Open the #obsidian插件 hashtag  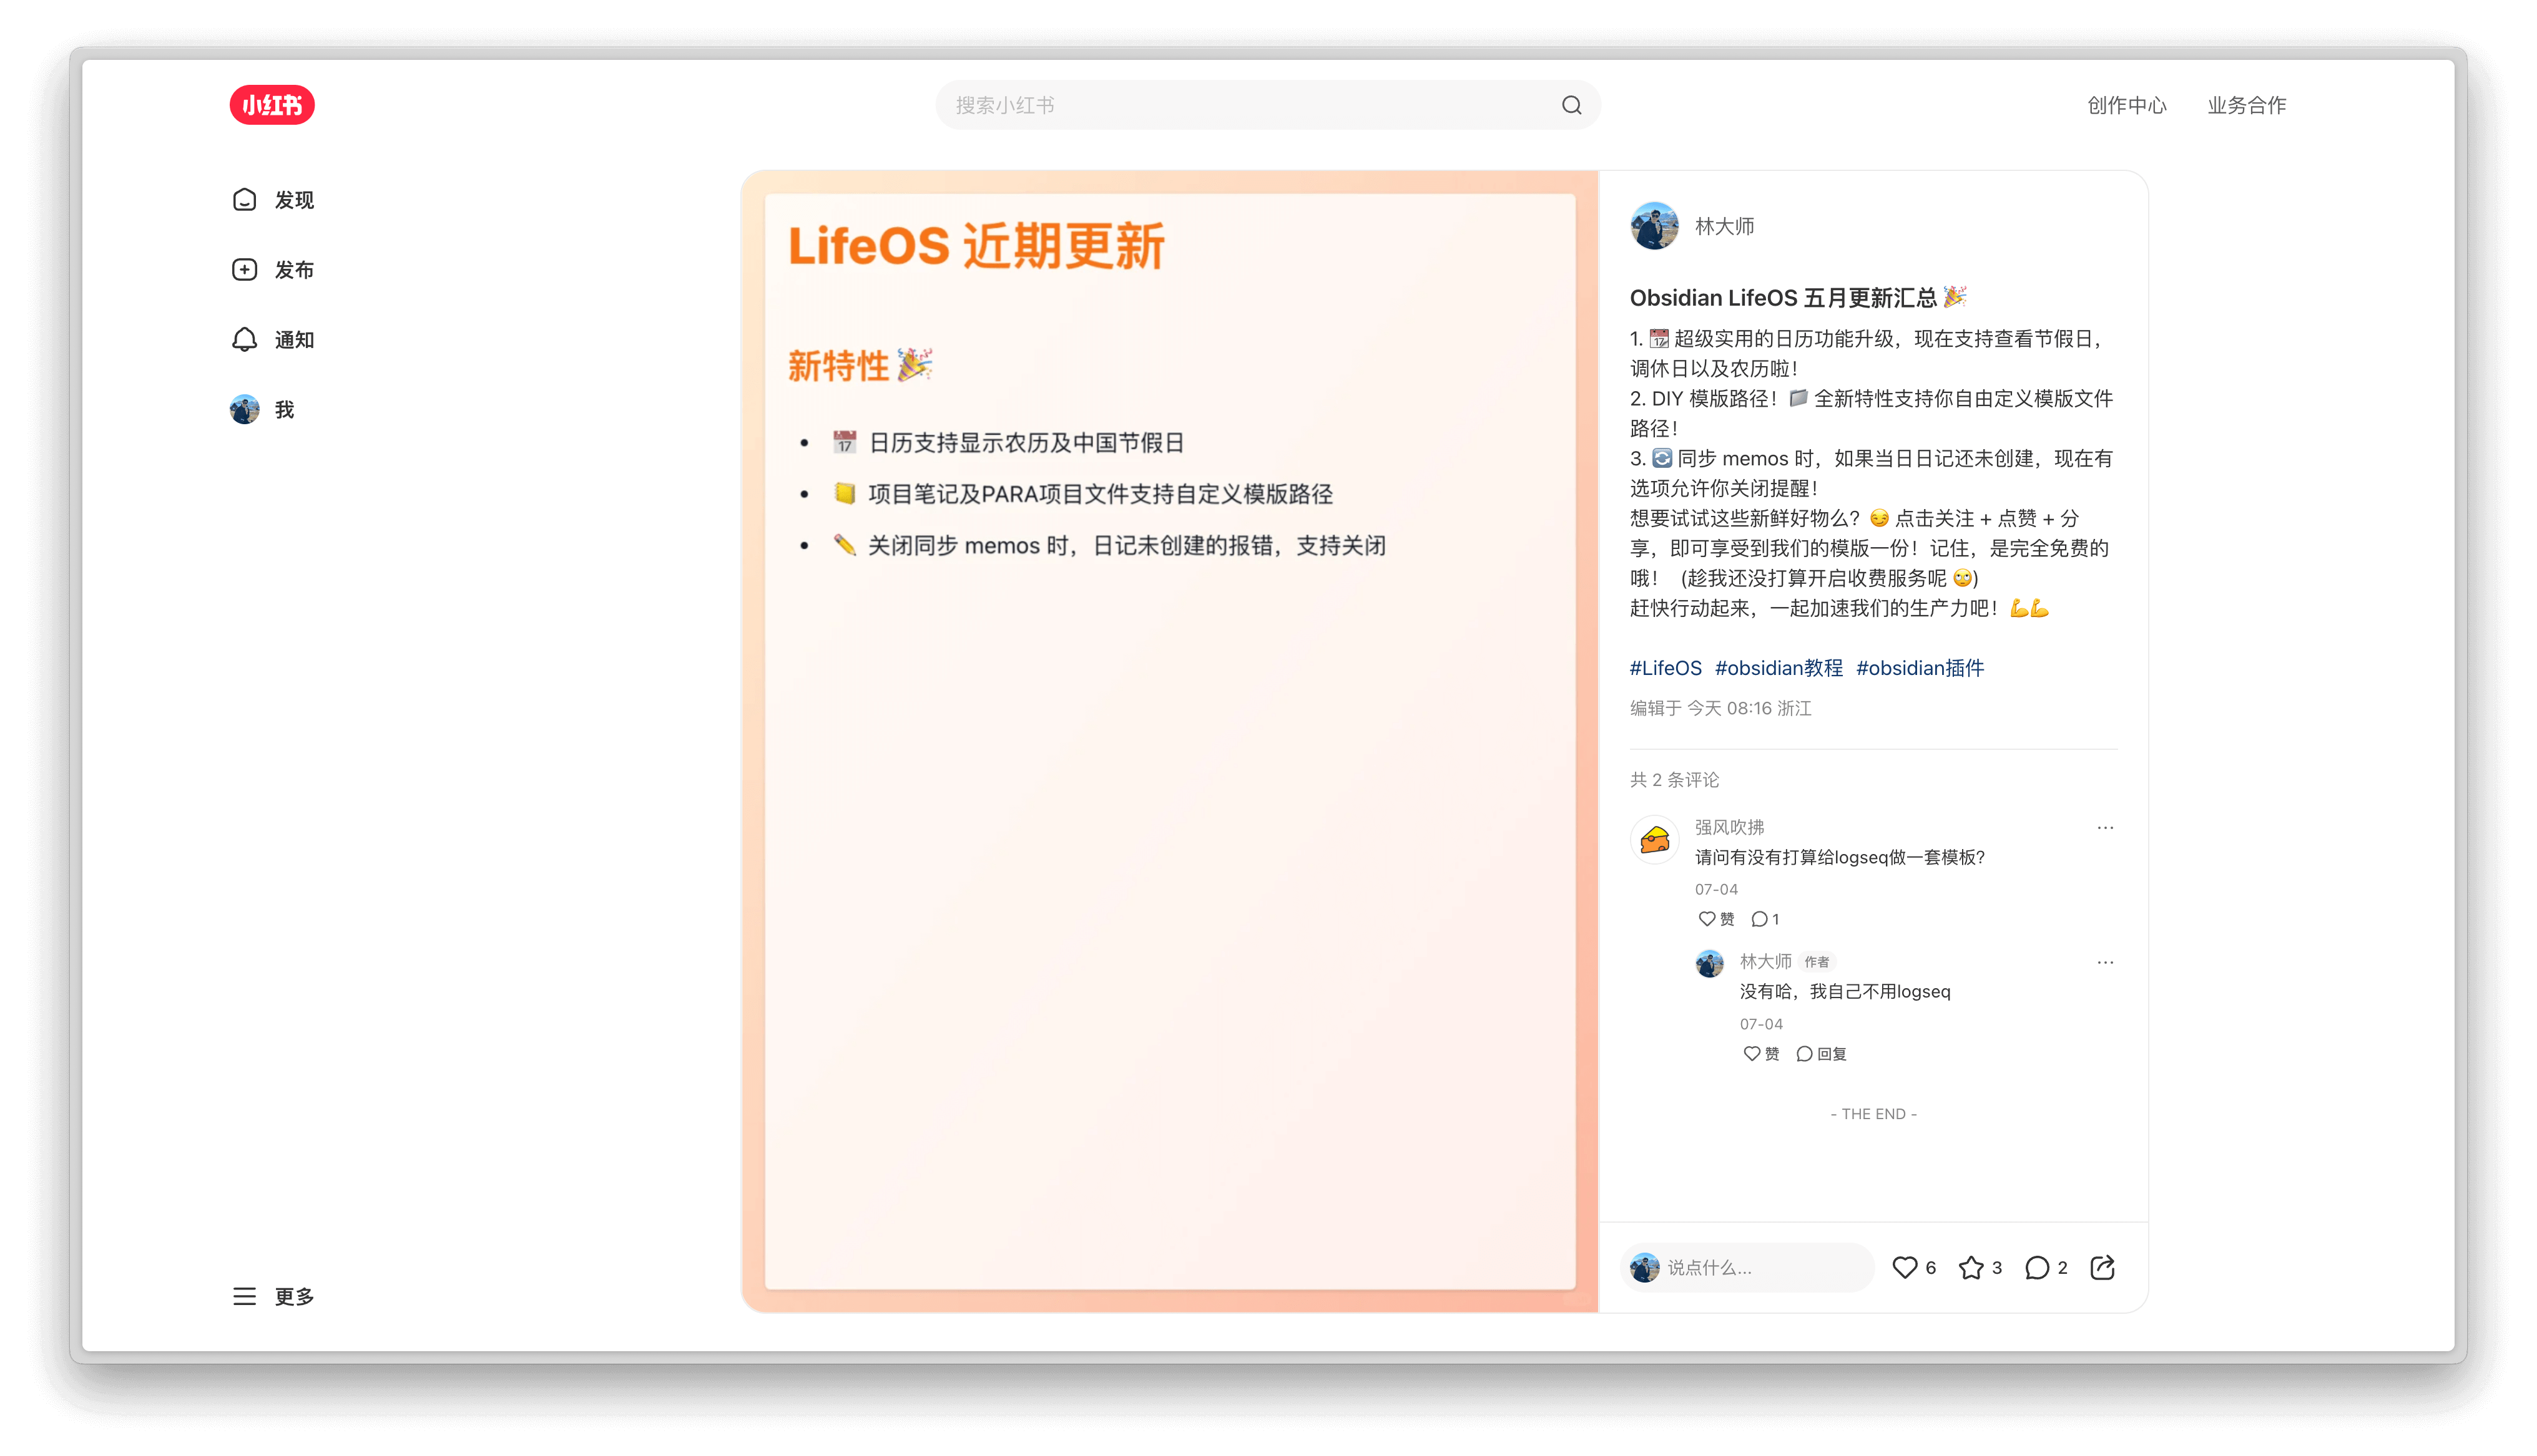click(x=1919, y=668)
